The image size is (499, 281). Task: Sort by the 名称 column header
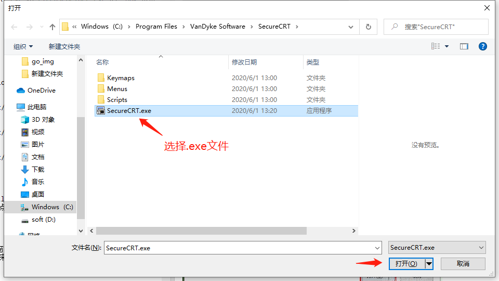pyautogui.click(x=102, y=62)
